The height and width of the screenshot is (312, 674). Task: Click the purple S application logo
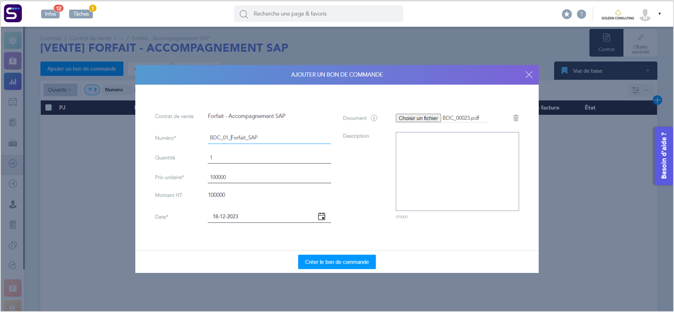(x=13, y=13)
